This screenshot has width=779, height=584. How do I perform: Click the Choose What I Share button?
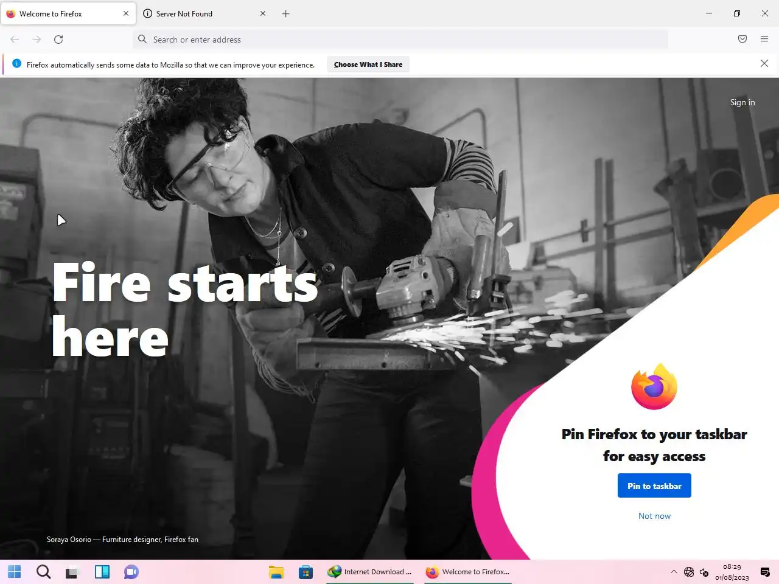pos(368,64)
